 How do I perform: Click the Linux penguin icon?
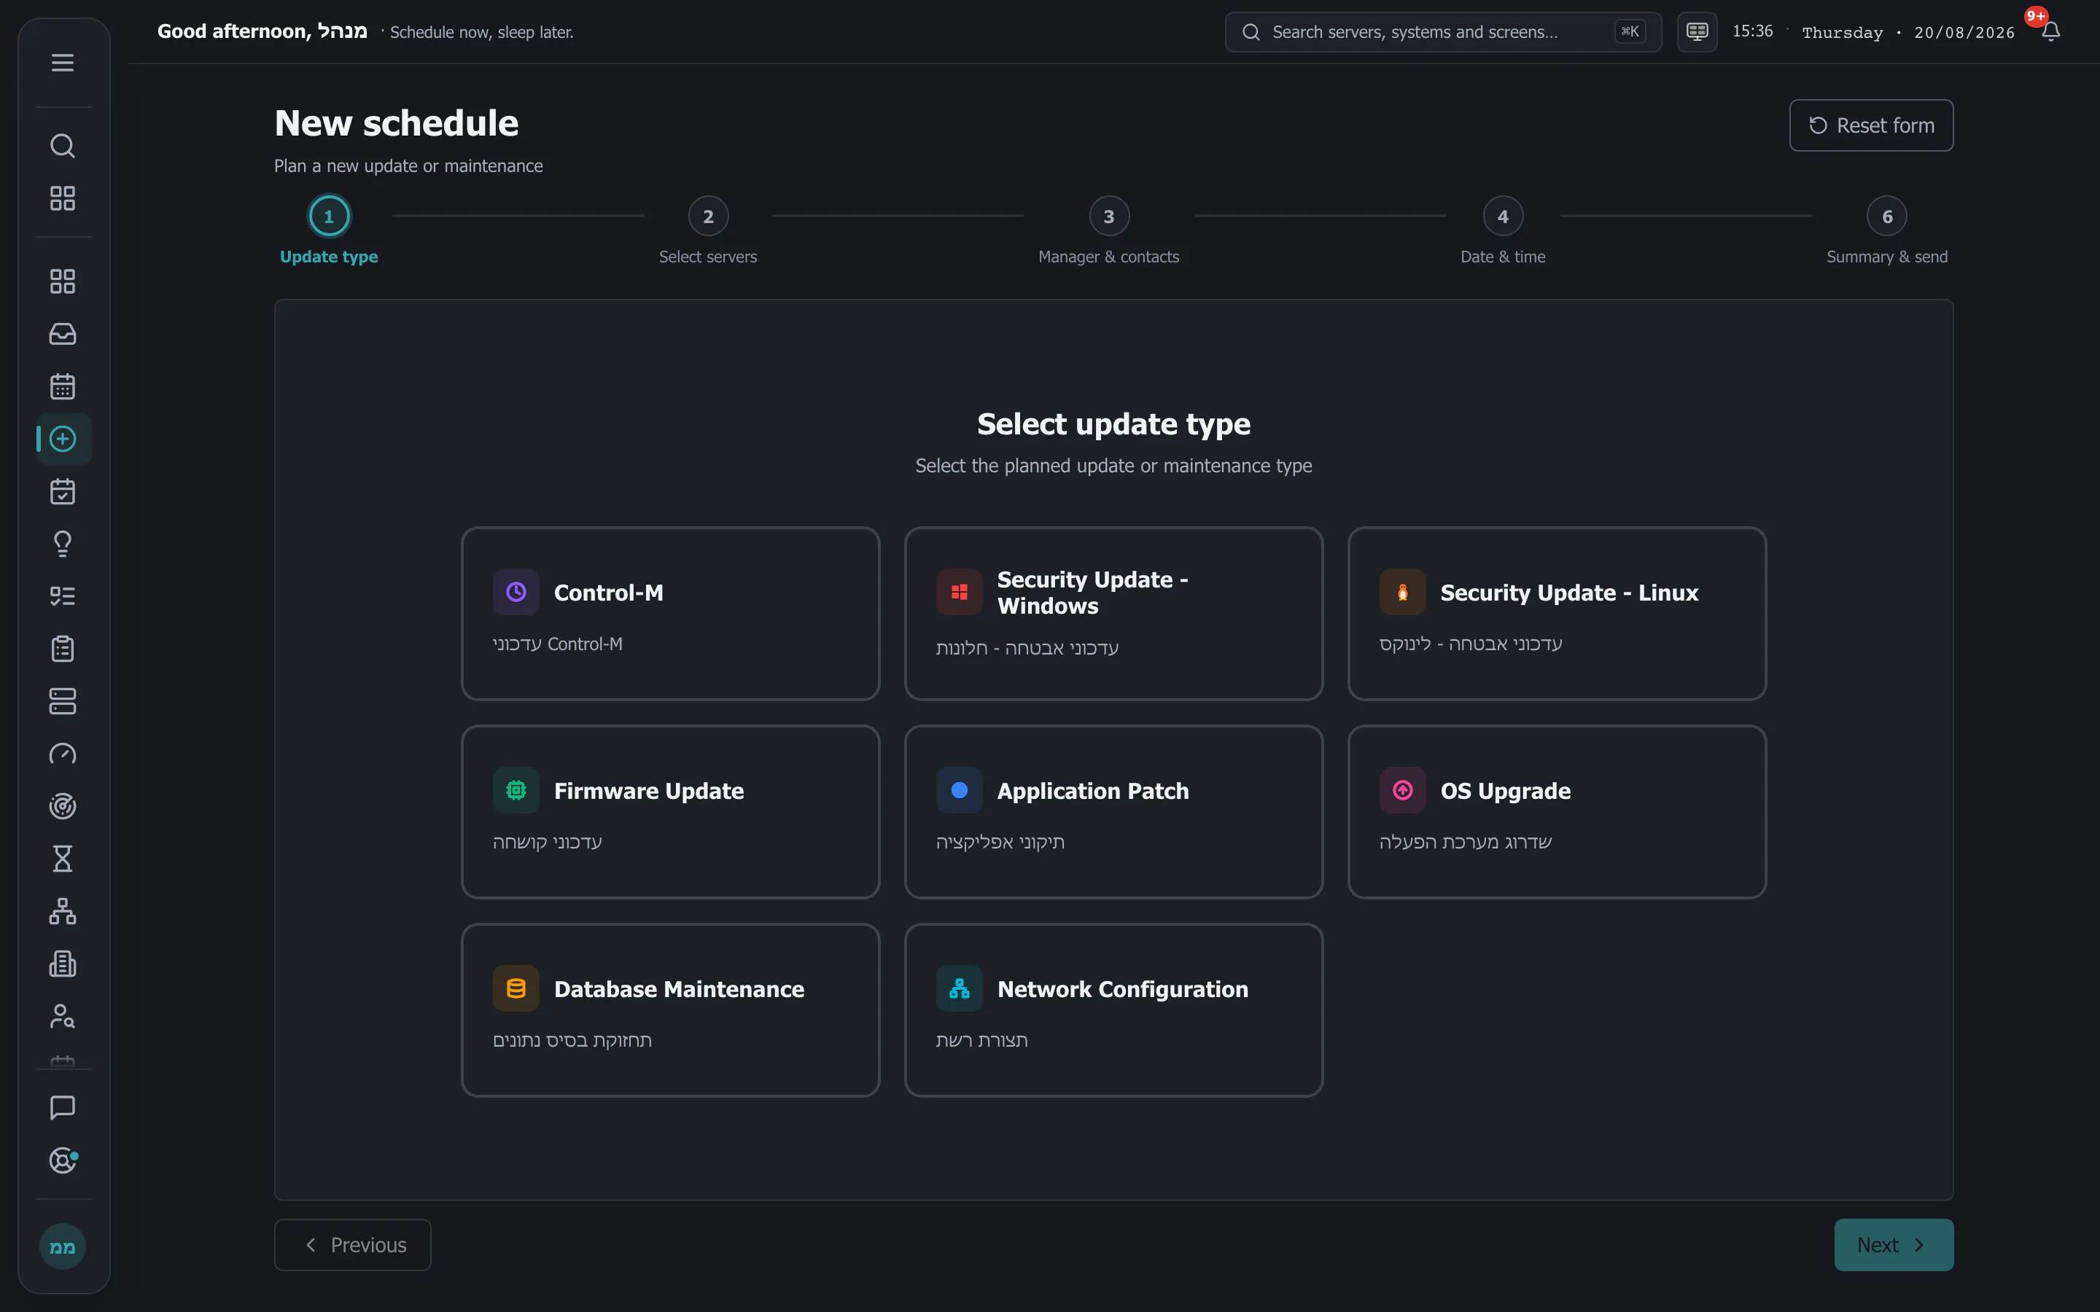1402,592
